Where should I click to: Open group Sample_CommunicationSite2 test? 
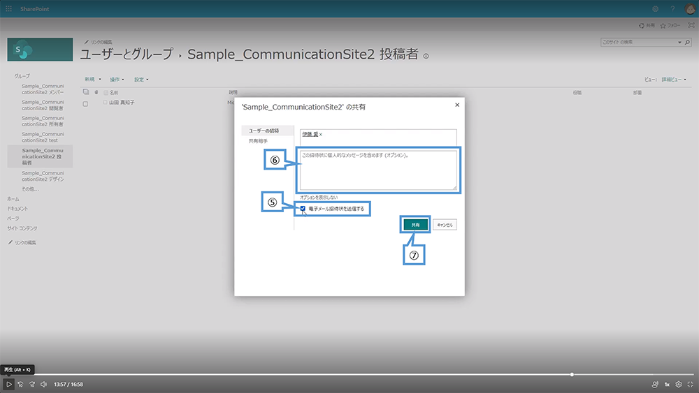[43, 137]
